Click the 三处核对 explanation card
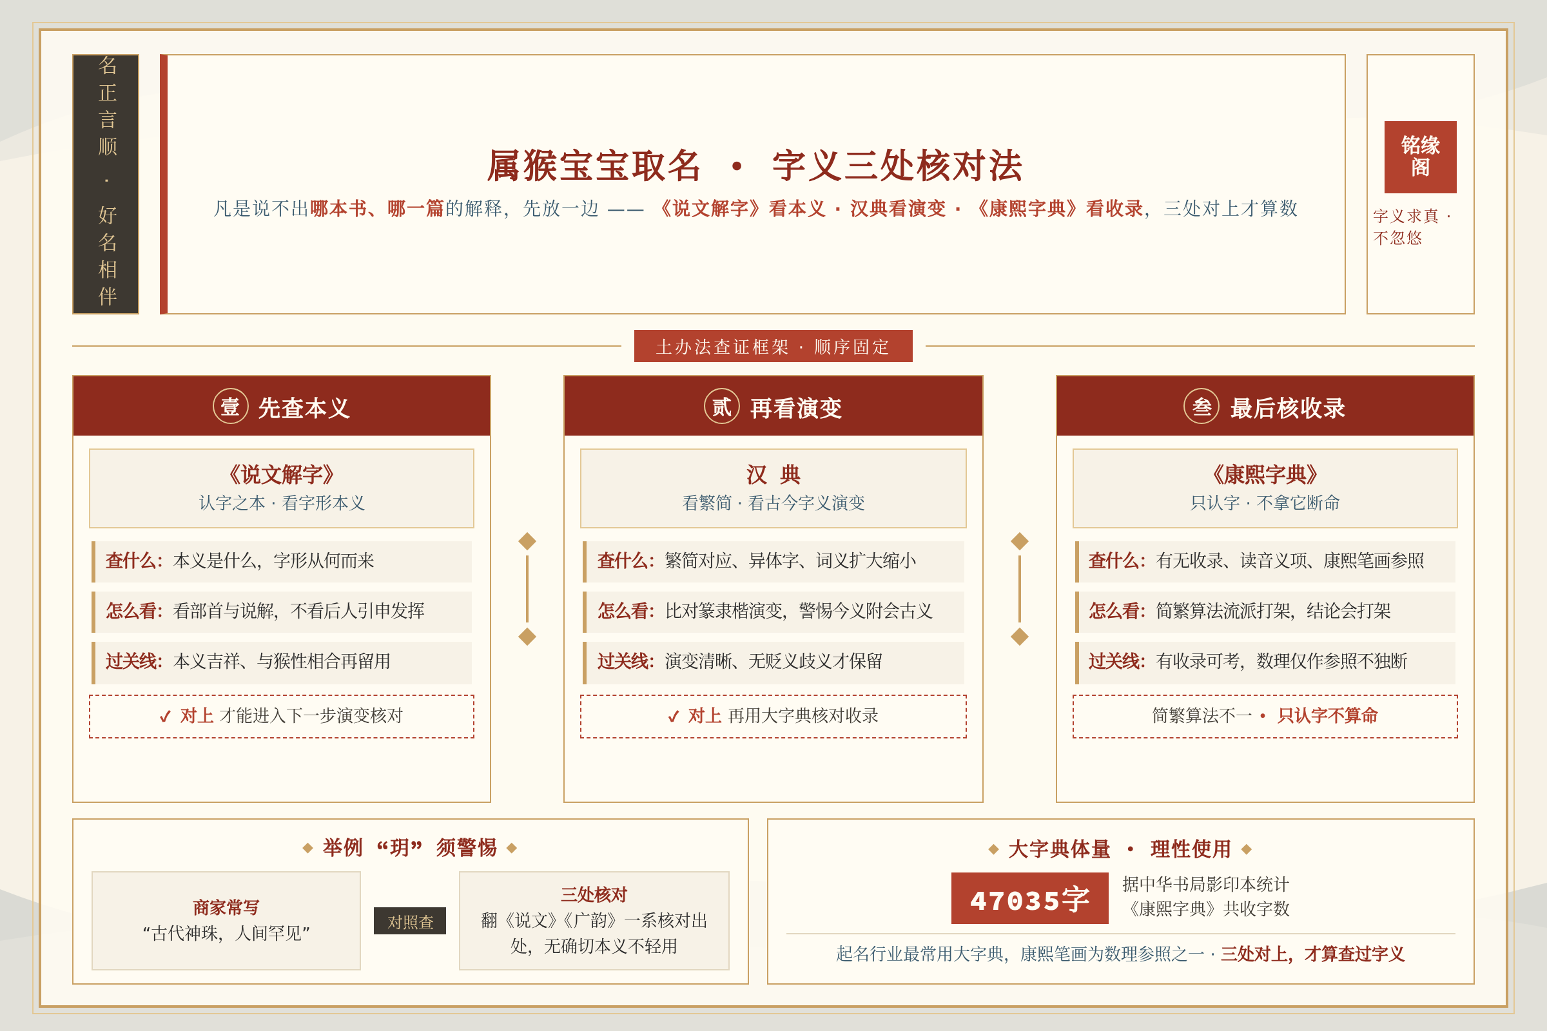 (594, 921)
